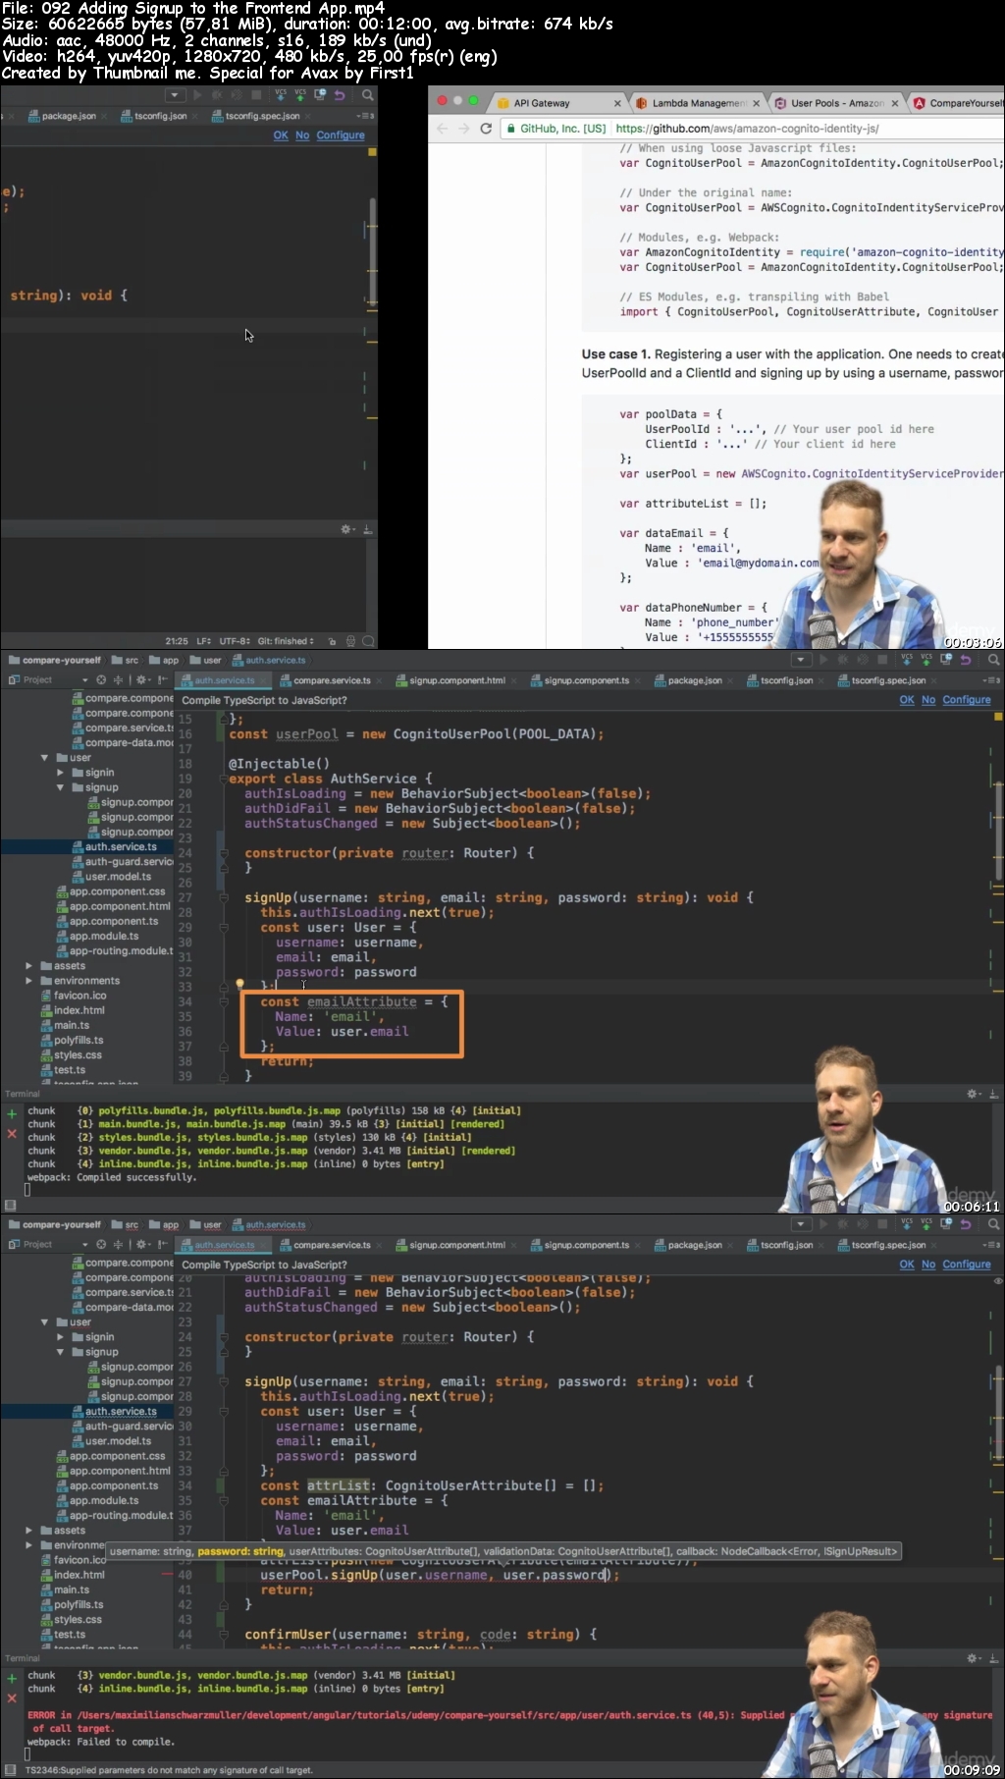Open the CompareYourself Chrome tab

(x=959, y=103)
